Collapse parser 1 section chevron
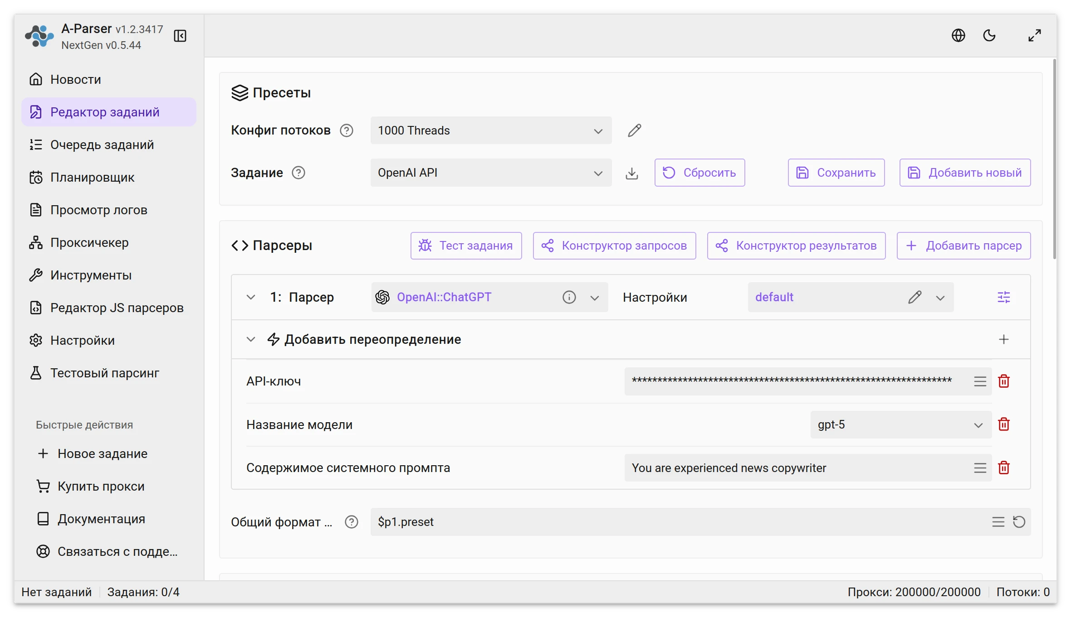The image size is (1071, 617). tap(251, 297)
